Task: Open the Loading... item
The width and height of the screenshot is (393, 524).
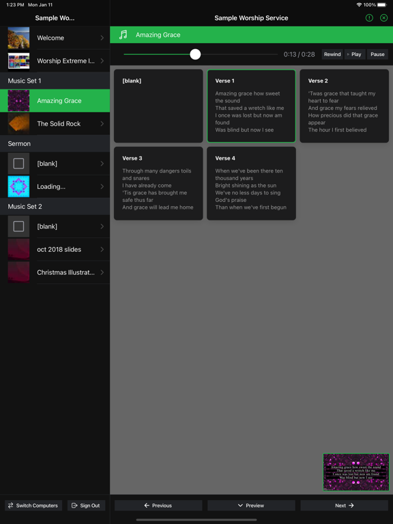Action: [x=55, y=186]
